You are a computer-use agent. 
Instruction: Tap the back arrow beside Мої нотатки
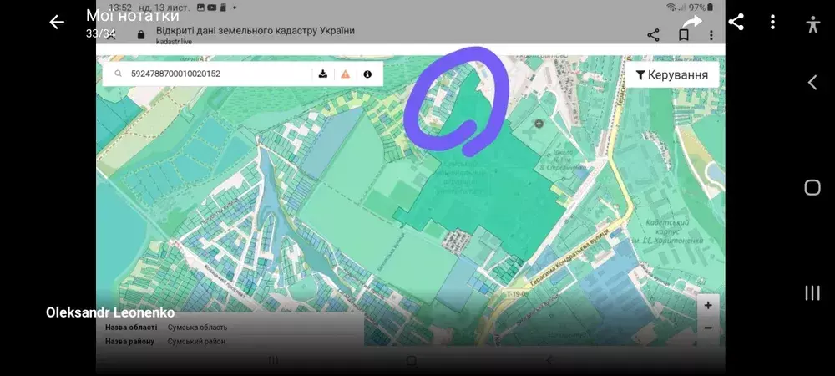pos(57,23)
